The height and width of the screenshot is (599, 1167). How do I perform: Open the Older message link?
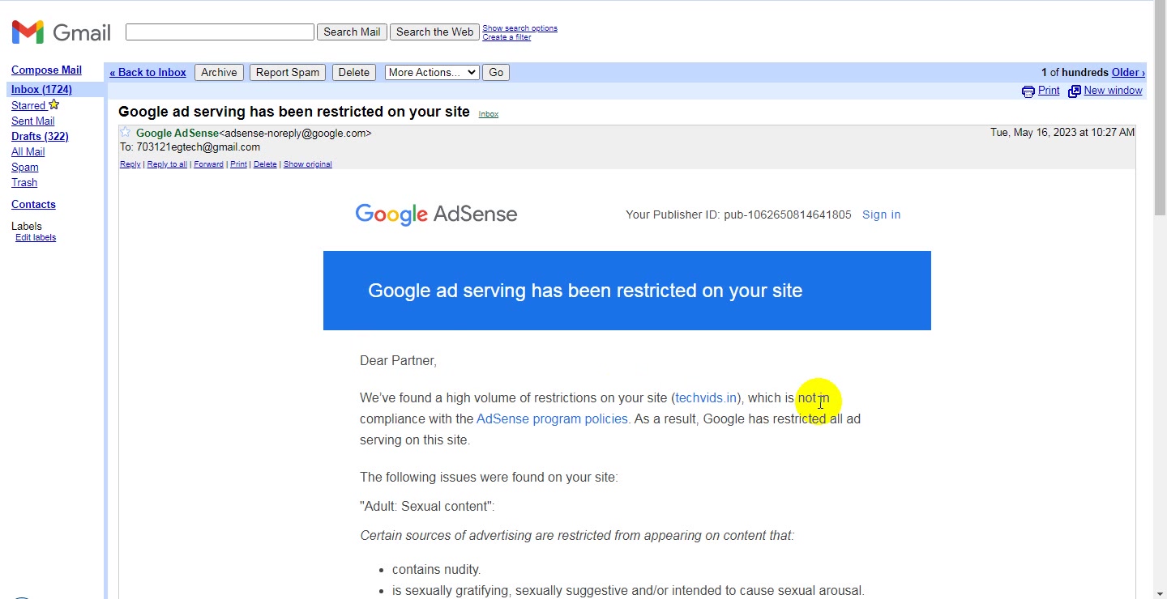point(1128,72)
